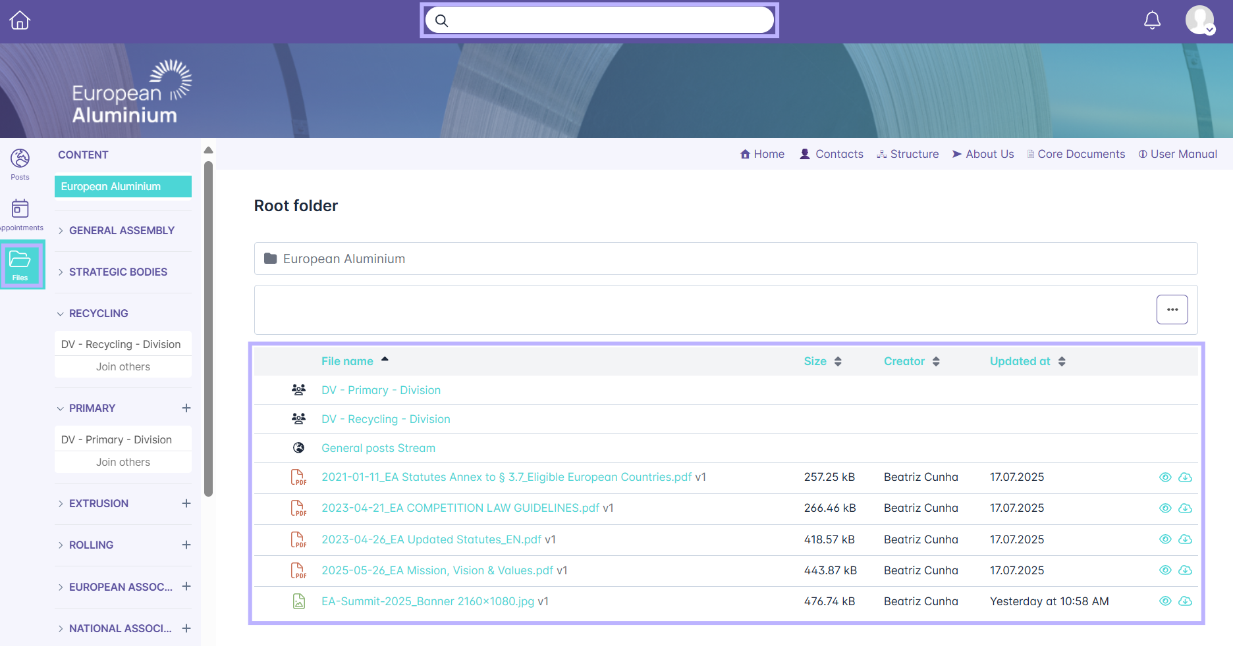Download the EA-Summit-2025 Banner jpg file
1233x646 pixels.
(x=1185, y=601)
